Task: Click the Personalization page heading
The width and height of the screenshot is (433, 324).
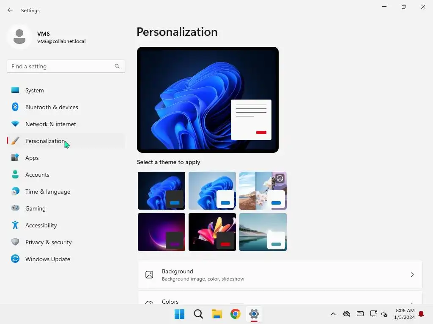Action: (x=177, y=32)
